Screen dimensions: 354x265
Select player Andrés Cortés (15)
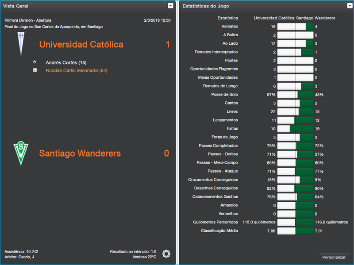click(x=66, y=63)
